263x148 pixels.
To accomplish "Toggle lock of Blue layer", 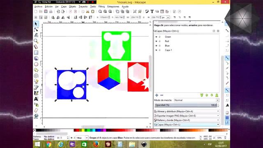I will [x=160, y=46].
